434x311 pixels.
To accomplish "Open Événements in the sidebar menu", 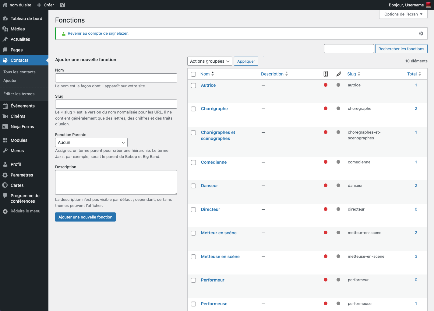I will point(23,106).
